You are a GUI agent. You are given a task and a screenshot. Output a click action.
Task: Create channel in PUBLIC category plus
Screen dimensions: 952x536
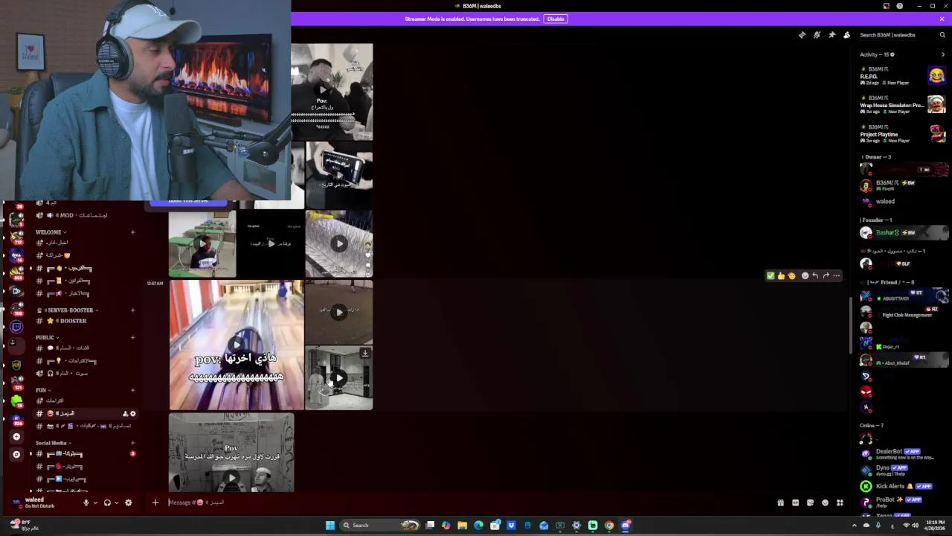(x=133, y=337)
